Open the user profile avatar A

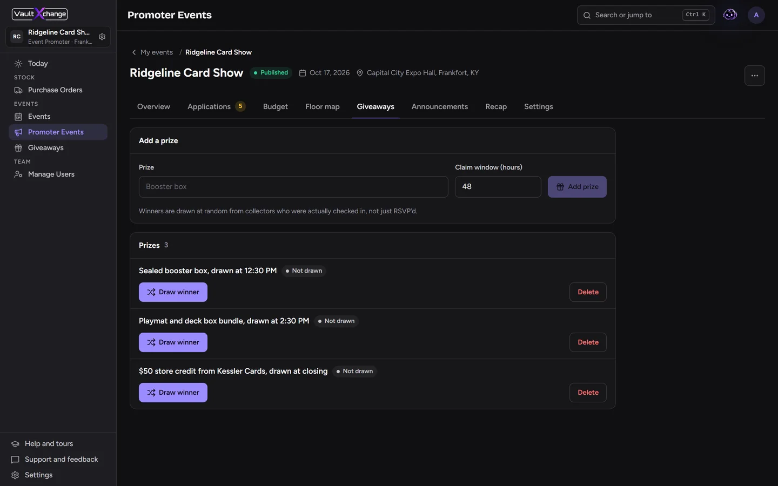(x=756, y=15)
